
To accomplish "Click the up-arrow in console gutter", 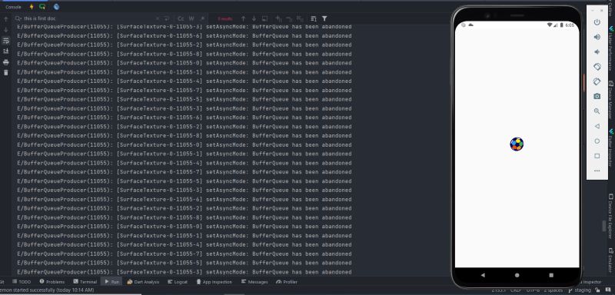I will [6, 18].
